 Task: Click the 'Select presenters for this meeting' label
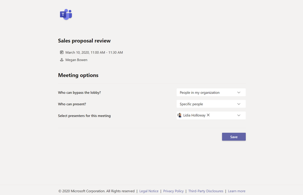pos(84,116)
